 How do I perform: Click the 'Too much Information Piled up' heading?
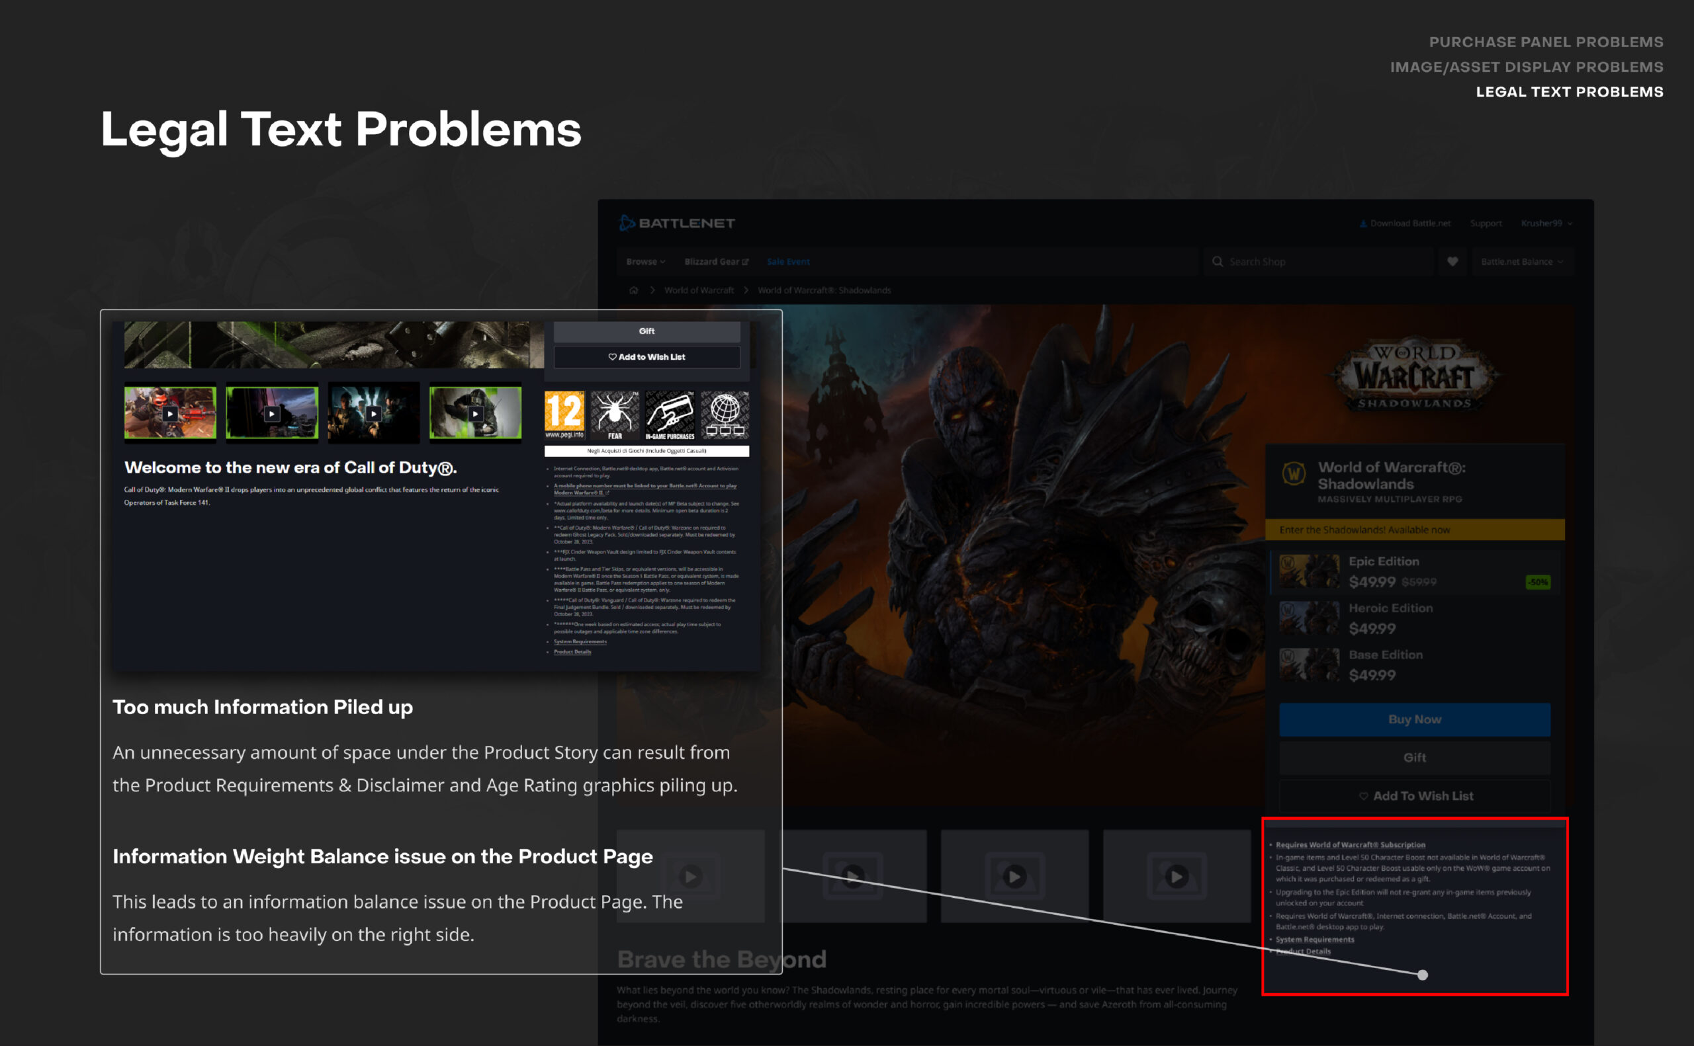tap(263, 707)
